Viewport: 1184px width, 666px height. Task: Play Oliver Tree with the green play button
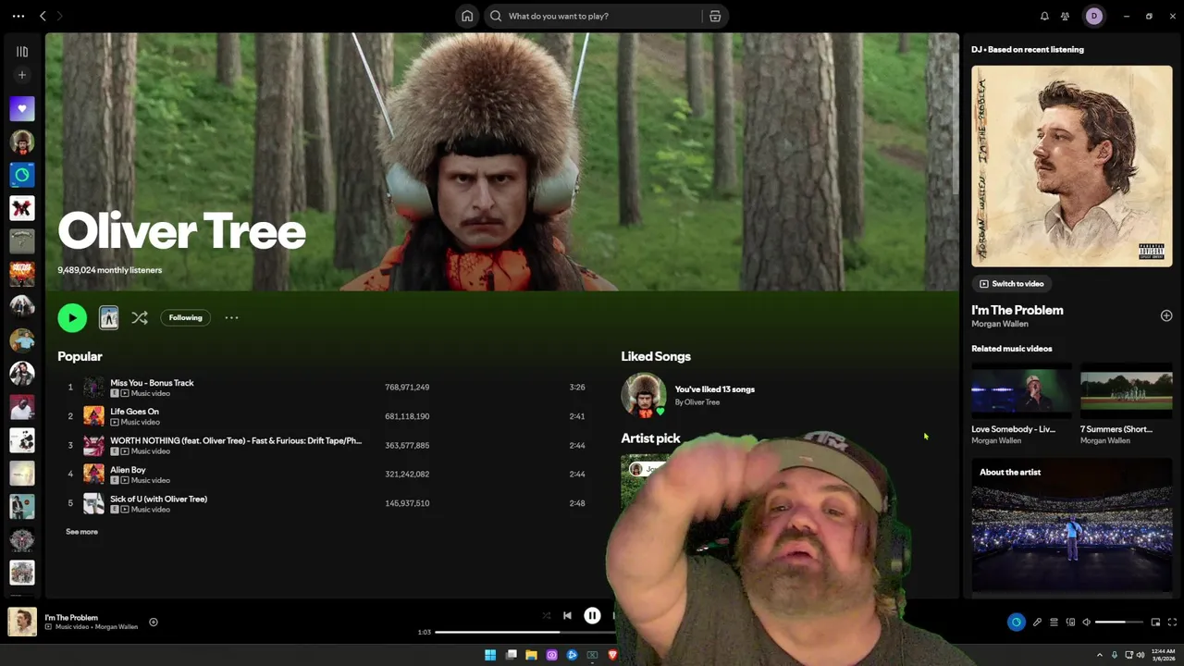tap(72, 317)
